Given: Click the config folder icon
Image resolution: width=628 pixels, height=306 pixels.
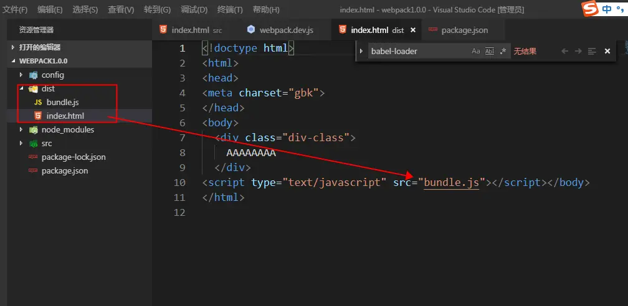Looking at the screenshot, I should 33,75.
